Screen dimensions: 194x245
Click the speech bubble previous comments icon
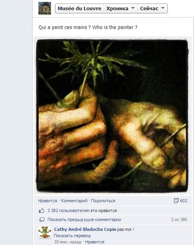42,220
